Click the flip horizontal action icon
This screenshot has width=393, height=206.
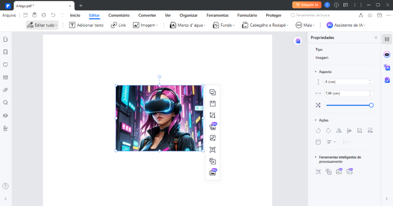click(x=339, y=130)
